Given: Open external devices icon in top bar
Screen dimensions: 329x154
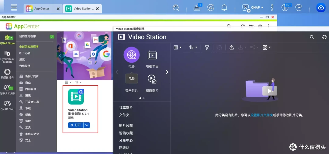Looking at the screenshot, I should [x=210, y=8].
